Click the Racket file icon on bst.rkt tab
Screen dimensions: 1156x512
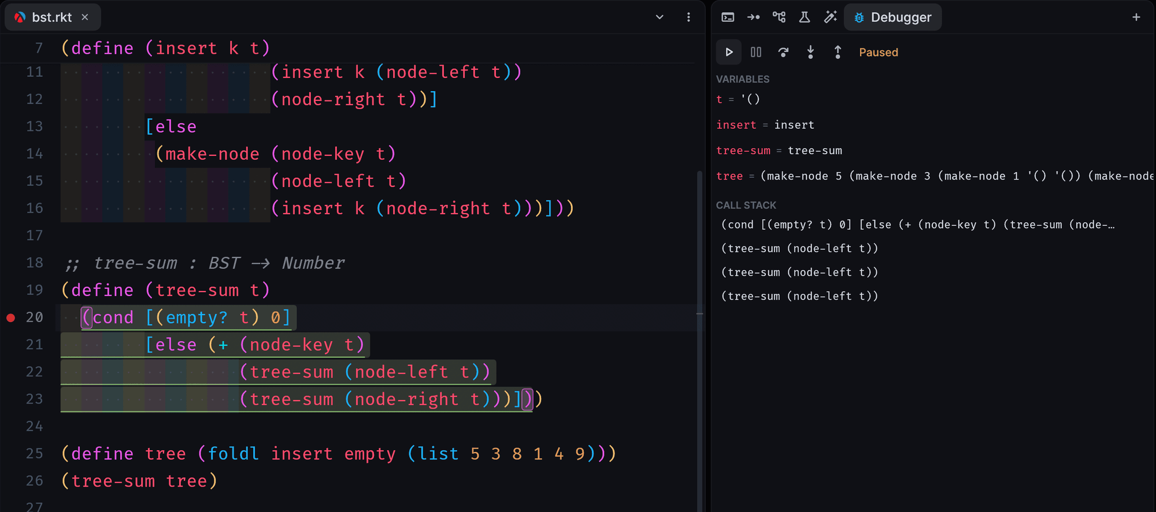coord(20,17)
